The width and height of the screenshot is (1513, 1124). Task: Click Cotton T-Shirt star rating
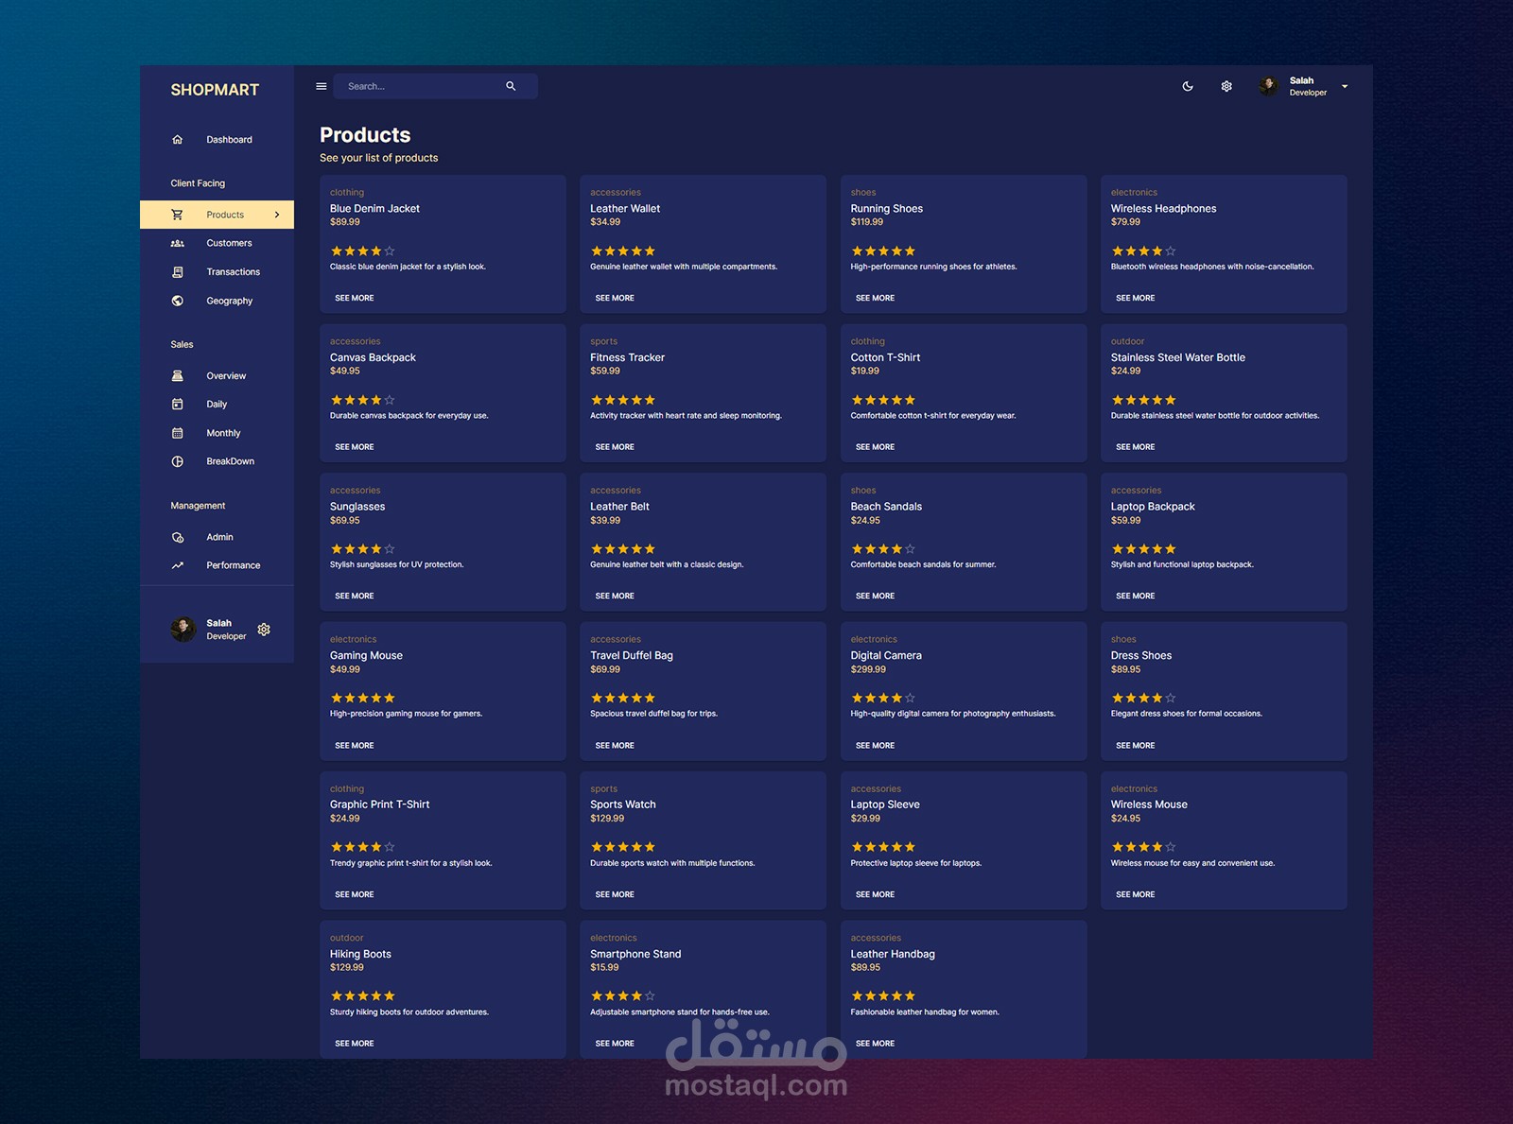(883, 401)
